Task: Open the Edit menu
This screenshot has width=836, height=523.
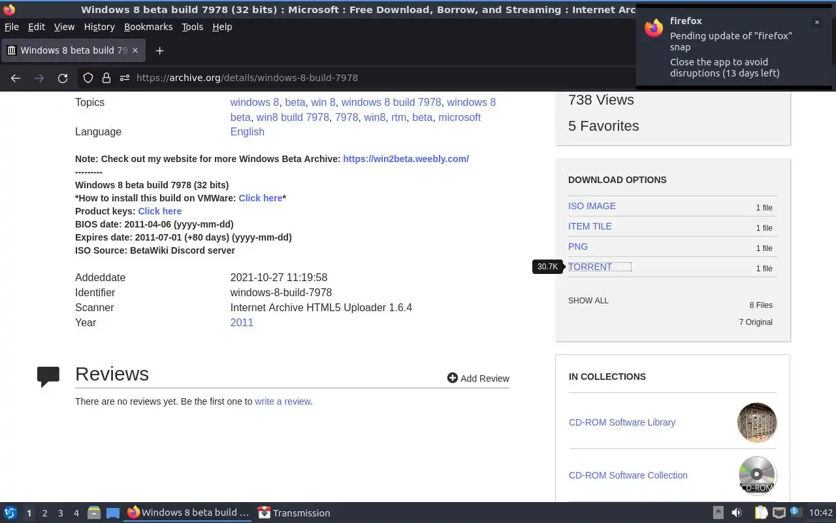Action: point(37,27)
